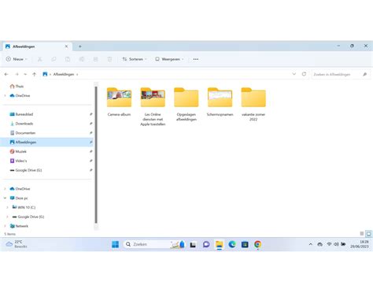Open Microsoft Edge from taskbar
The width and height of the screenshot is (373, 293).
point(232,244)
